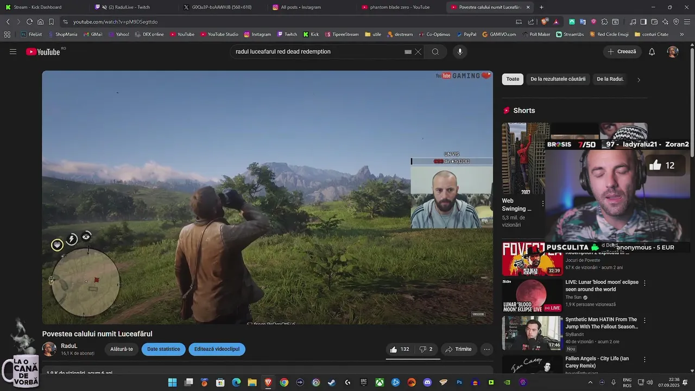Click Editează videoclipul button
Screen dimensions: 695x391
[217, 349]
